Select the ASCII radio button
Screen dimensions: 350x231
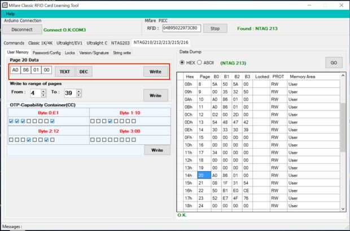coord(199,63)
